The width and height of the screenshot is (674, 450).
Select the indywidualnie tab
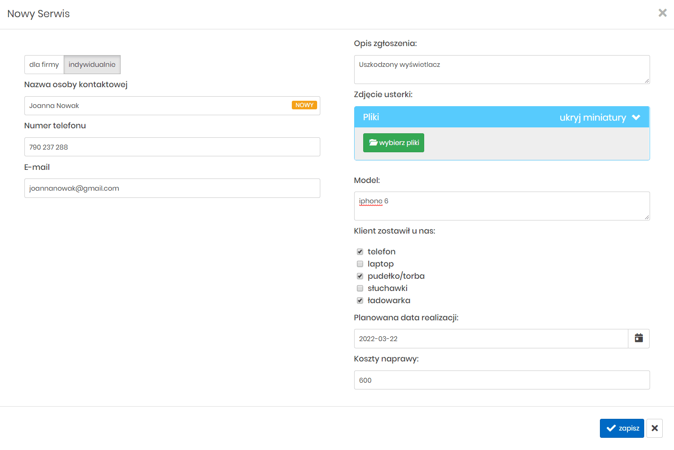click(x=92, y=65)
